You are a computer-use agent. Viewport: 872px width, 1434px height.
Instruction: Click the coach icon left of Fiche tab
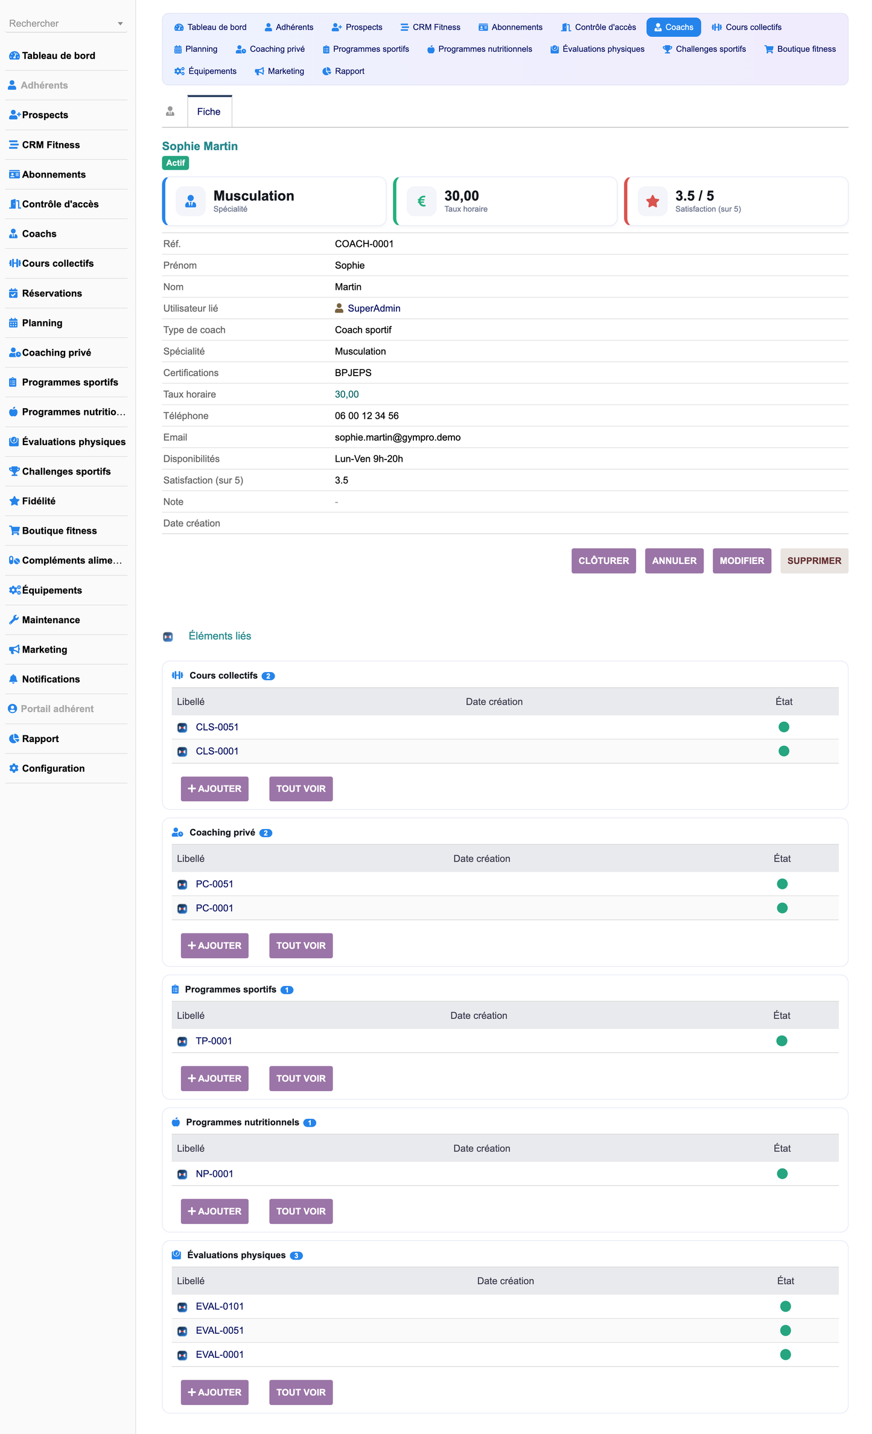click(170, 111)
